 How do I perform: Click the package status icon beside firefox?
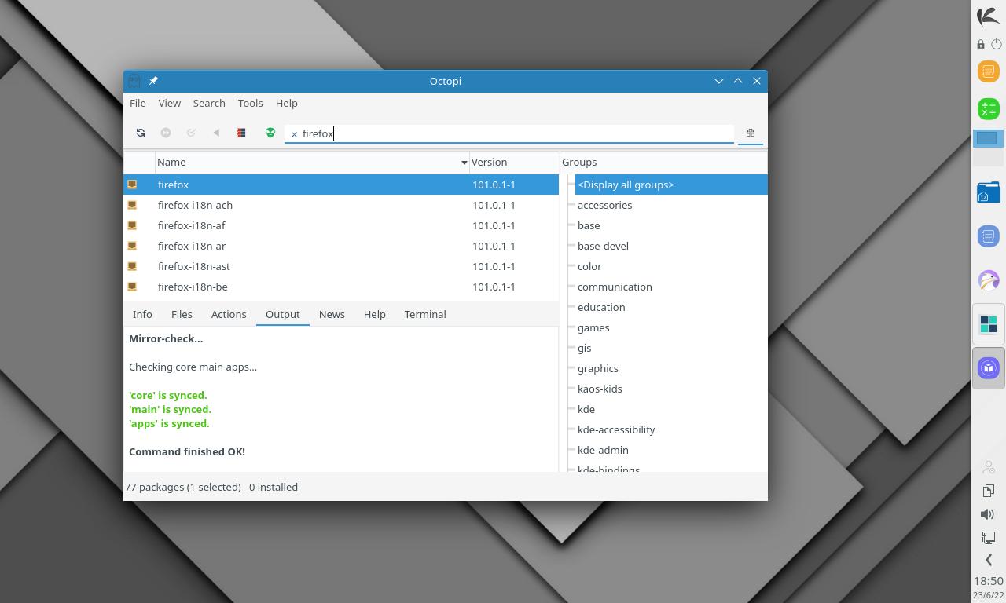click(x=132, y=185)
